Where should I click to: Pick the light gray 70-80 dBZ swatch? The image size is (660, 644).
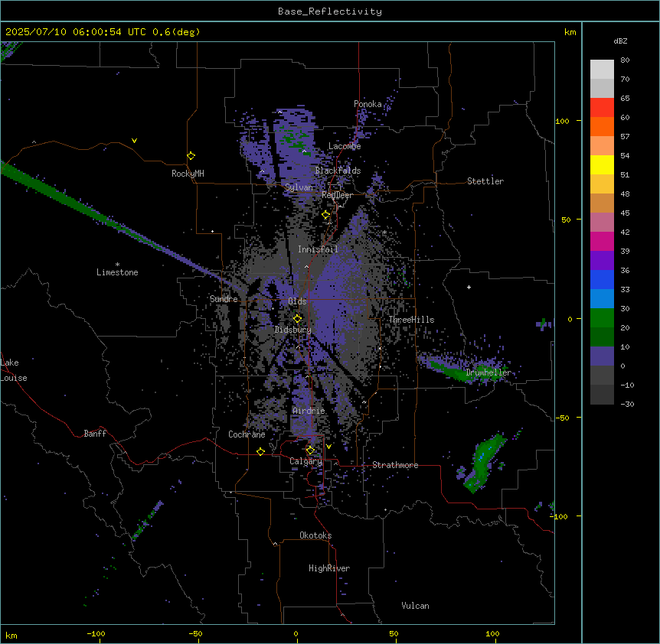pos(602,70)
